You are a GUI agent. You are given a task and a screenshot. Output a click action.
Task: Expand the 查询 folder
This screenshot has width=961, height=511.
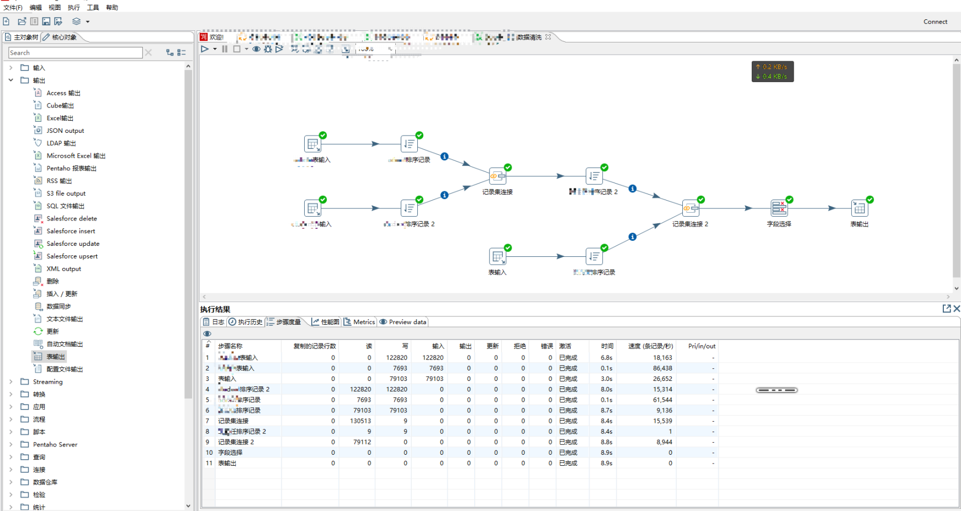click(10, 457)
